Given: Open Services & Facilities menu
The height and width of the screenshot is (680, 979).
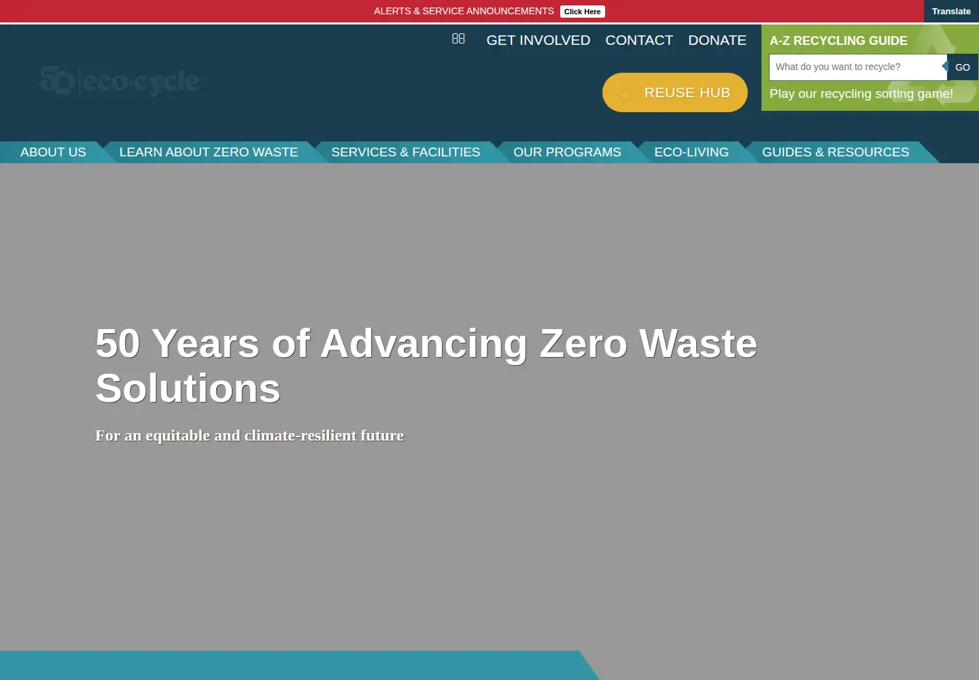Looking at the screenshot, I should pos(406,152).
